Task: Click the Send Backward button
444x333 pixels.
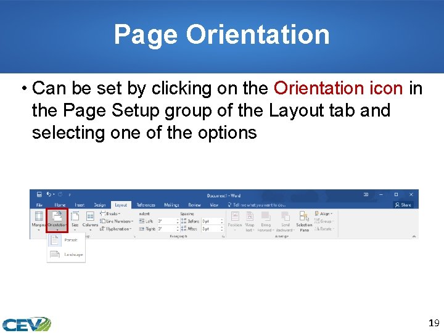Action: point(285,221)
